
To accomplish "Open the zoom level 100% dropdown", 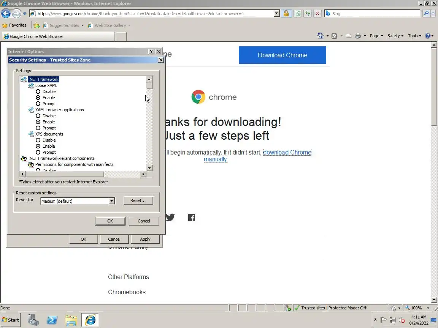I will [x=428, y=308].
